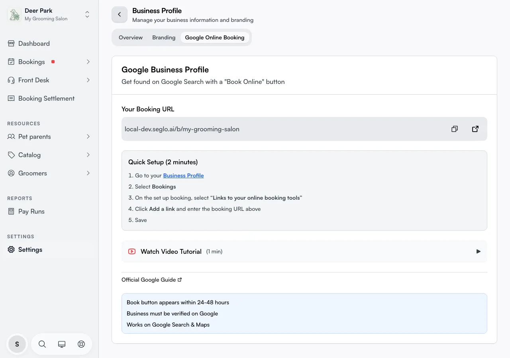Click the RESOURCES section label
510x358 pixels.
click(24, 124)
